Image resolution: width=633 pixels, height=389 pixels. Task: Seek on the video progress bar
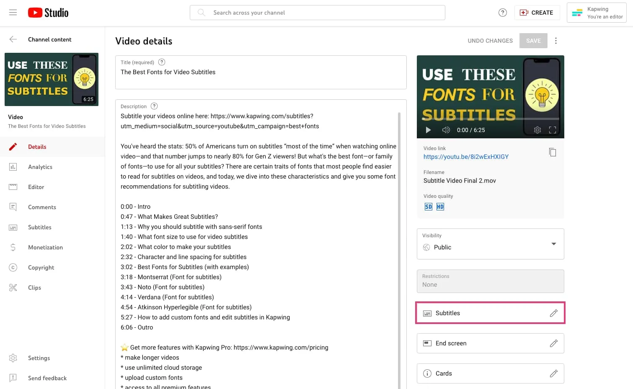point(491,119)
